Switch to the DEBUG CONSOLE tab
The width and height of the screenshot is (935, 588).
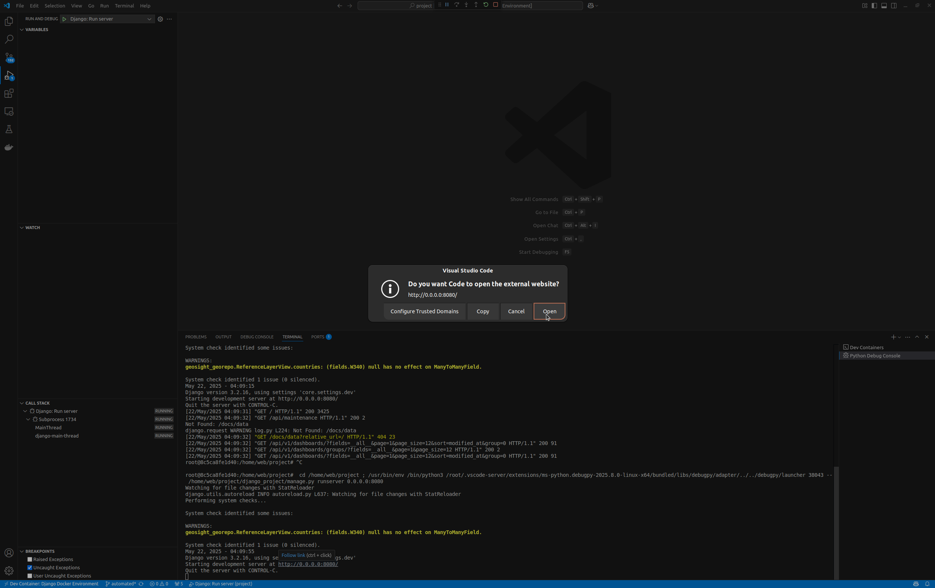[x=256, y=337]
